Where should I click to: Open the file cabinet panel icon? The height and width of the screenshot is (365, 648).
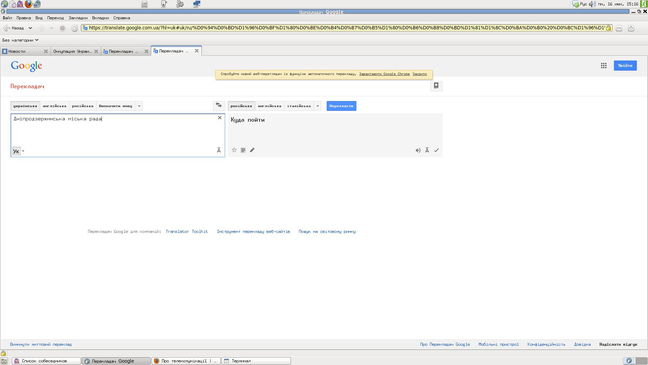[144, 4]
